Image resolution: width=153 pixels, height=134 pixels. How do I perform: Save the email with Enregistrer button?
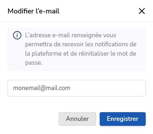point(123,119)
